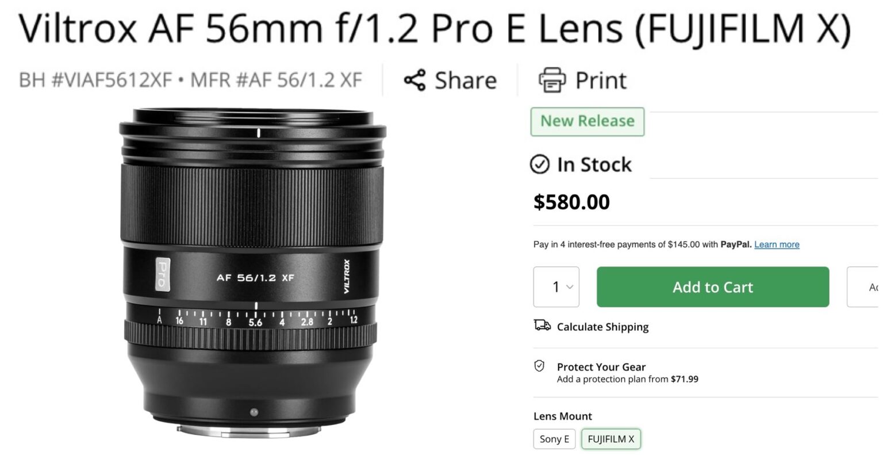Click the $580.00 price
The height and width of the screenshot is (455, 883).
point(570,202)
